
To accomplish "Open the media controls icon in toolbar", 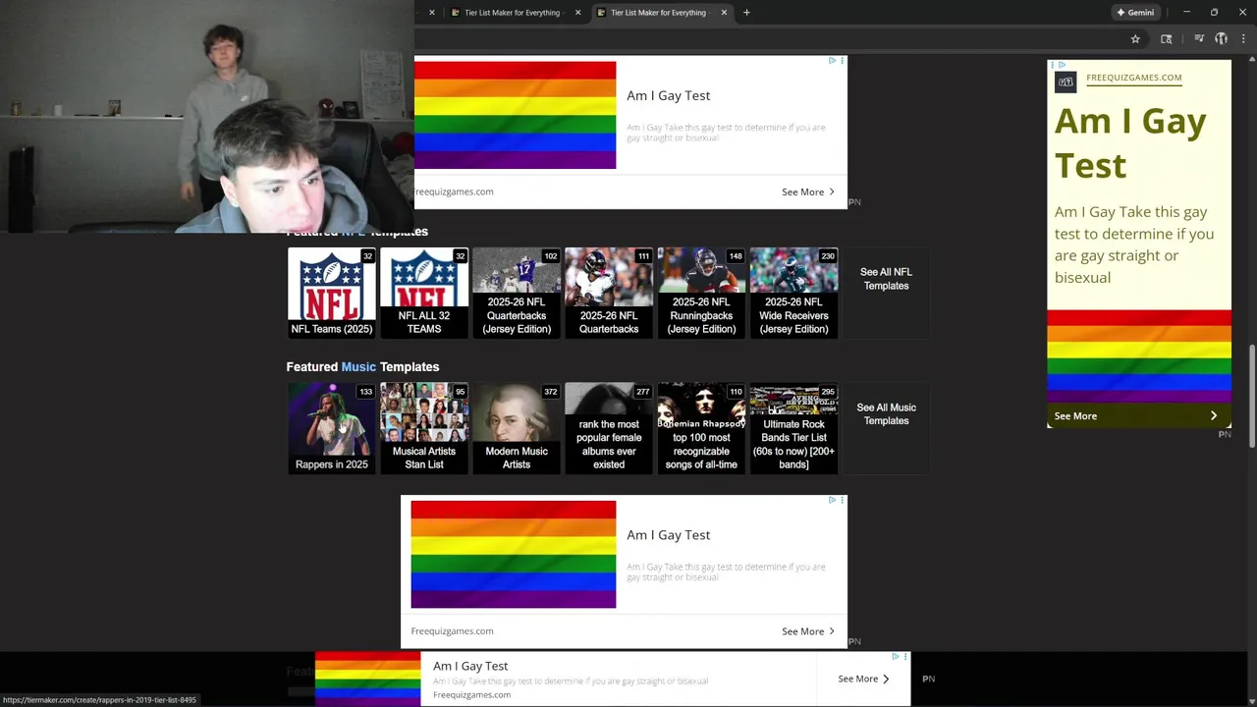I will pyautogui.click(x=1199, y=39).
